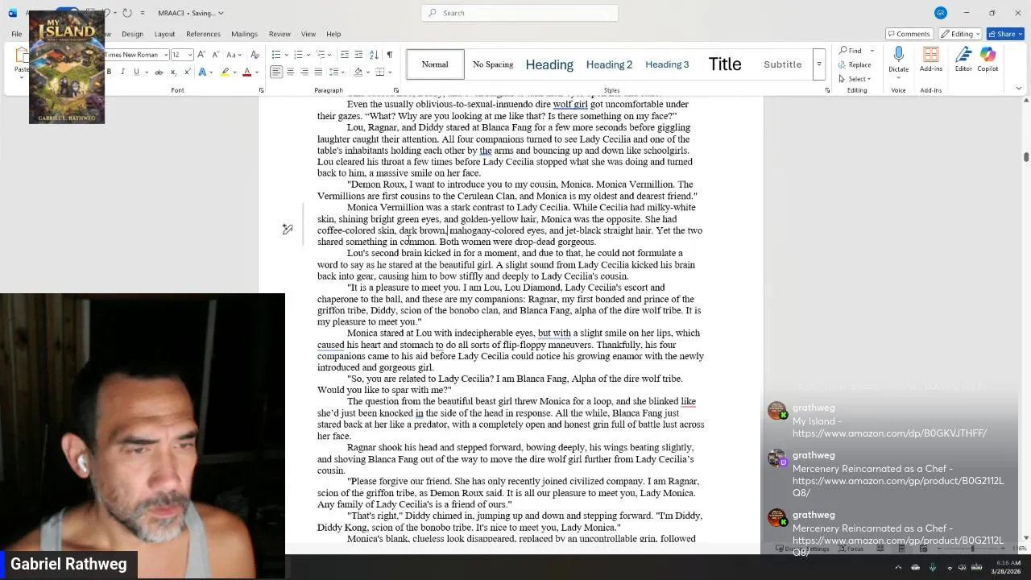Launch Copilot from ribbon
The image size is (1031, 580).
coord(988,60)
